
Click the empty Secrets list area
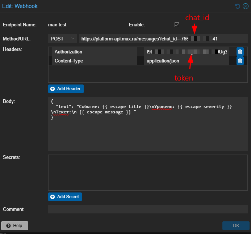point(148,173)
